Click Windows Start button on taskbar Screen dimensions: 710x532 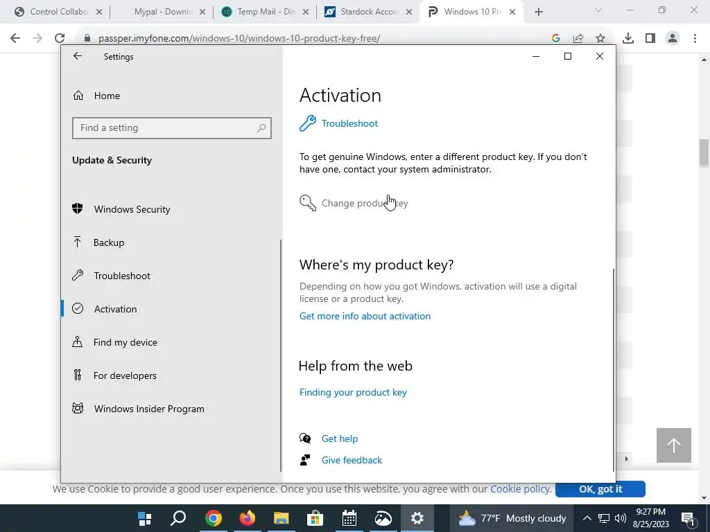tap(144, 518)
